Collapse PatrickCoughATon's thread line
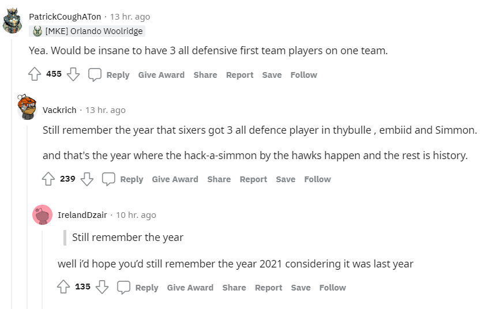492x309 pixels. point(13,173)
